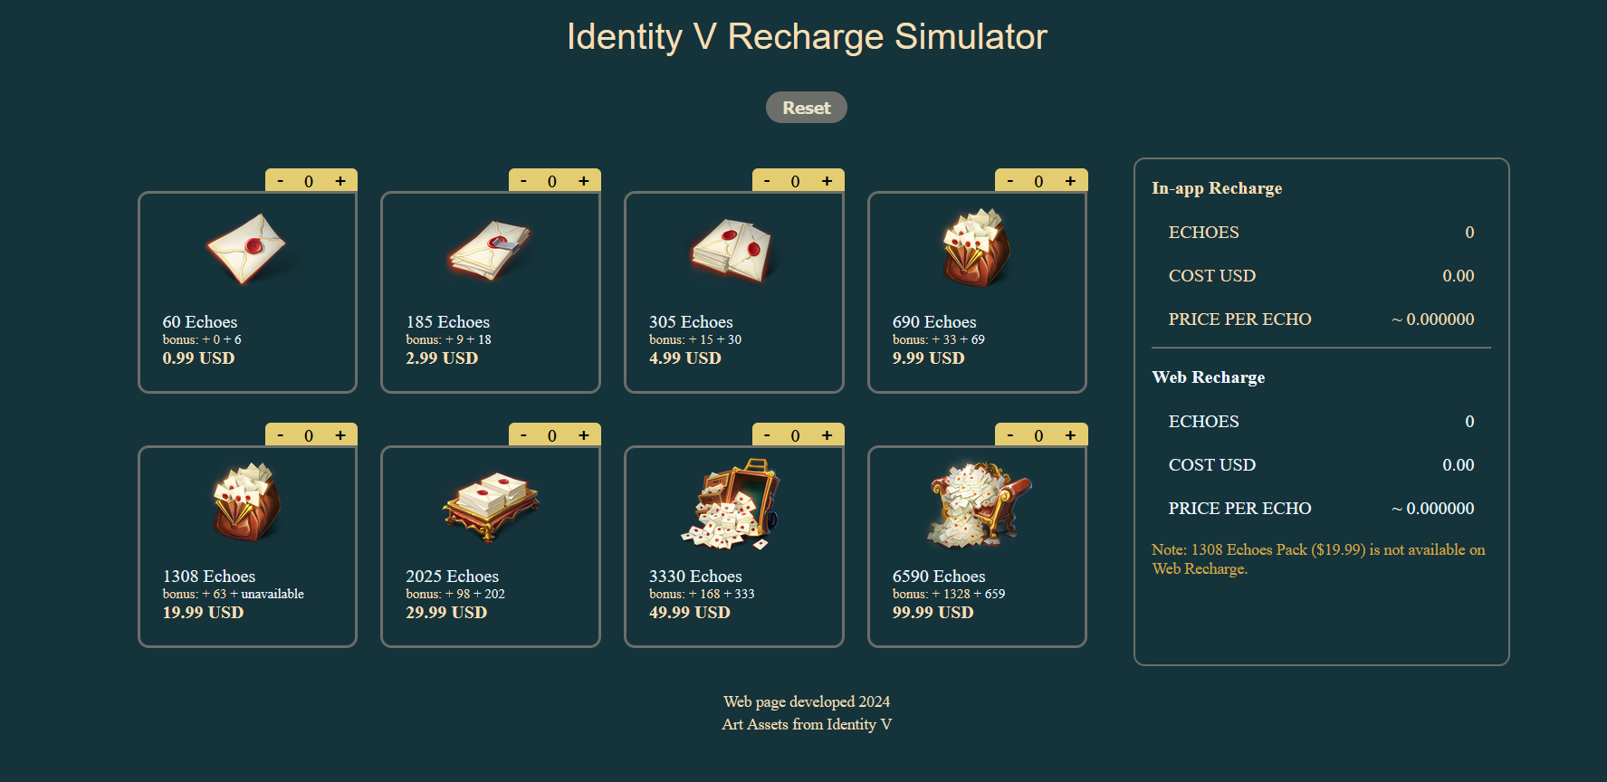
Task: Increase quantity of 3330 Echoes pack
Action: 827,435
